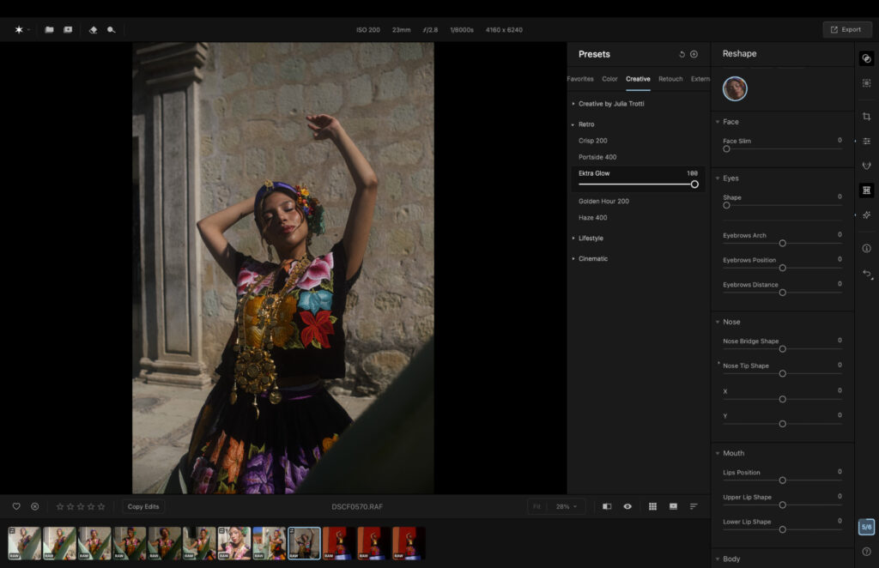The width and height of the screenshot is (879, 568).
Task: Click the Copy Edits button
Action: point(143,506)
